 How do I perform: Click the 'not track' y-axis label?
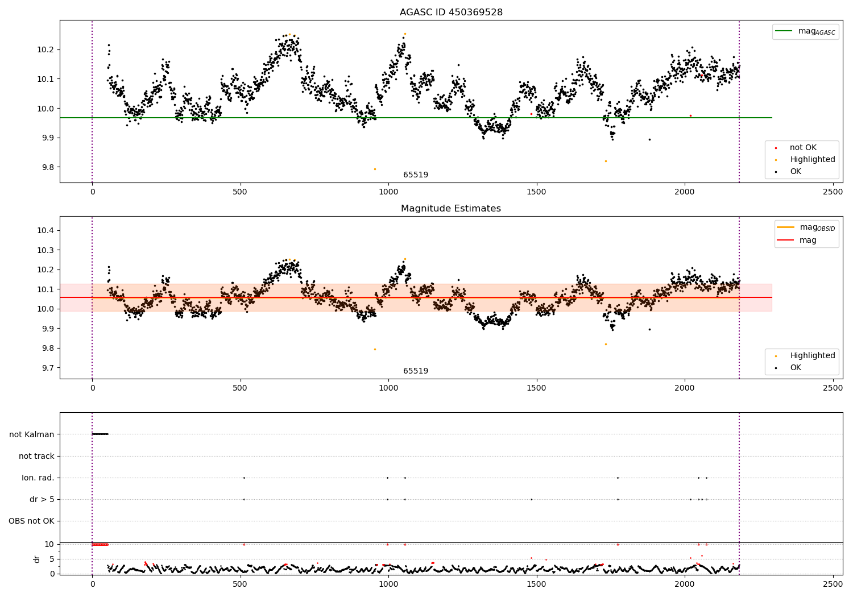pos(36,456)
